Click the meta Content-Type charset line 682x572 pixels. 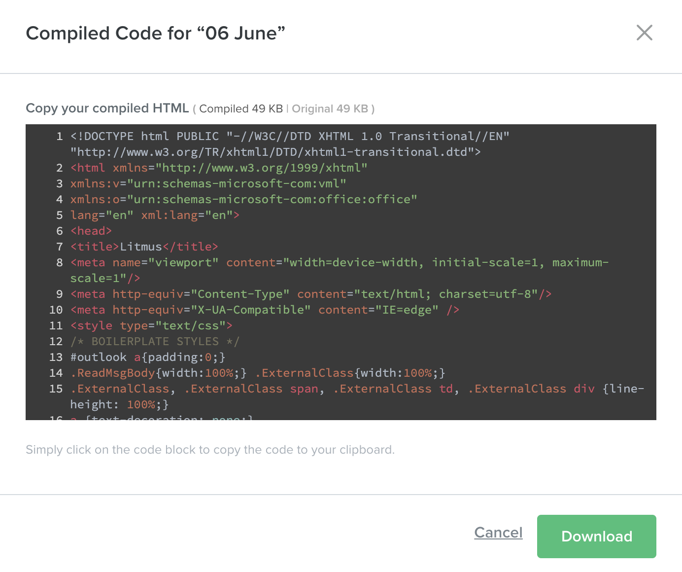tap(311, 294)
